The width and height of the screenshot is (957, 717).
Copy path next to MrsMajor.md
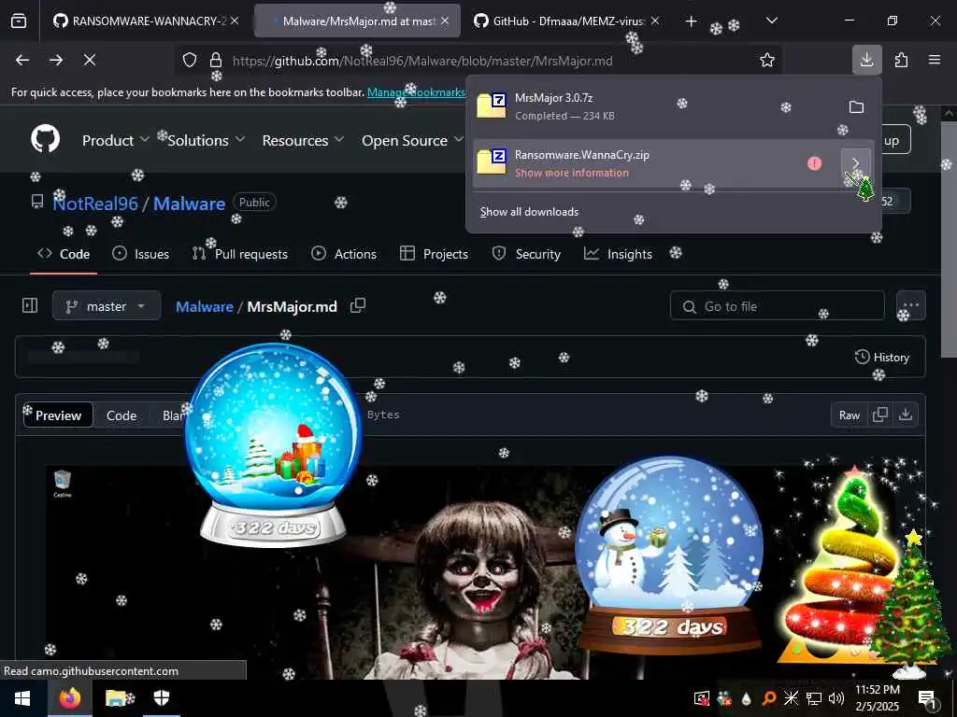(x=358, y=305)
